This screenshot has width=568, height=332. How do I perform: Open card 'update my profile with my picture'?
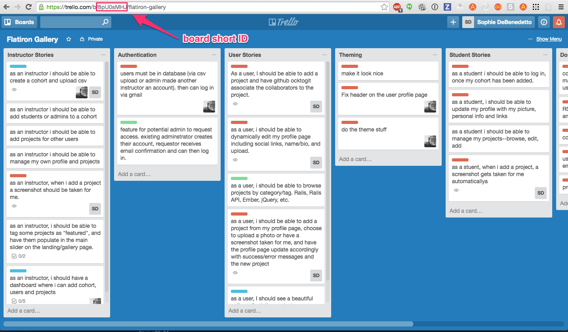coord(499,106)
